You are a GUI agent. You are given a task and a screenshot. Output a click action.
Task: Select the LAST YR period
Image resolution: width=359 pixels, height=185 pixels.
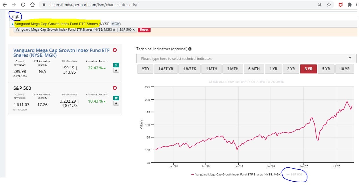point(166,69)
